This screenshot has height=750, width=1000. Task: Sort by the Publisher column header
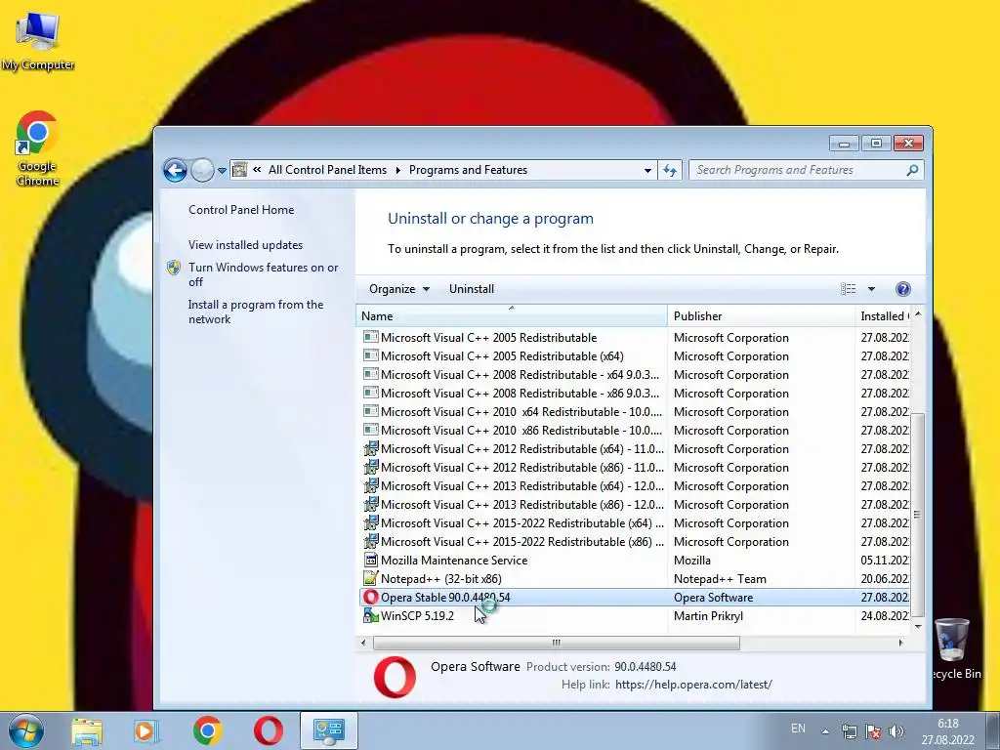(761, 316)
